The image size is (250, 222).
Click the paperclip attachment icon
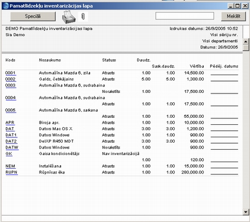(83, 16)
